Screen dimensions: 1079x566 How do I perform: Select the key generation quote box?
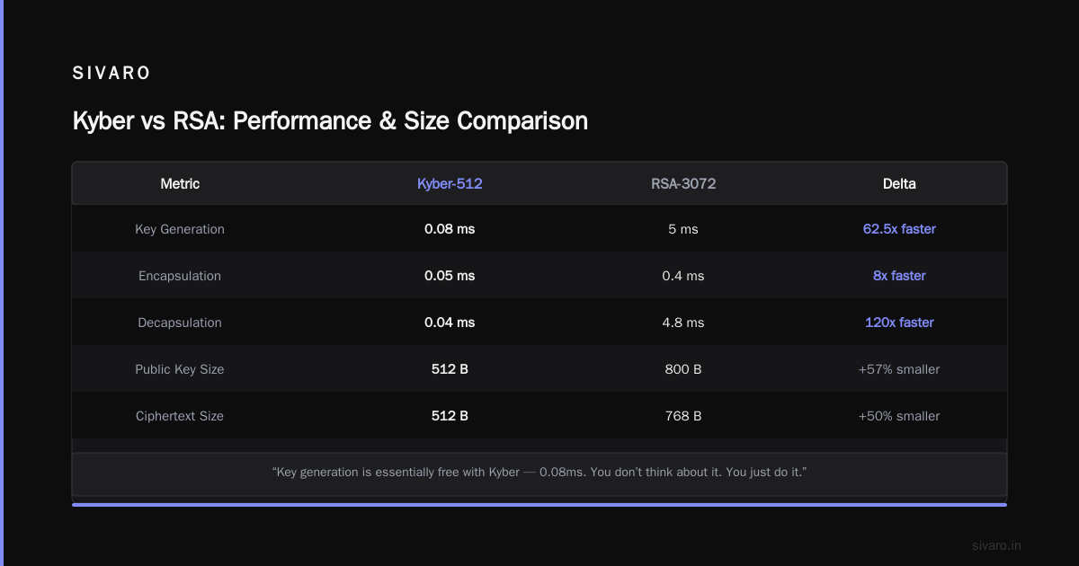(x=539, y=474)
